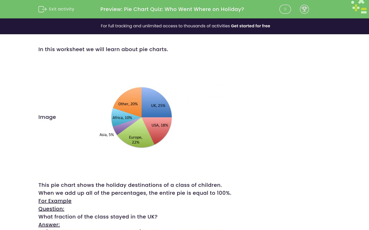This screenshot has height=230, width=369.
Task: Expand the Question section
Action: pos(51,209)
